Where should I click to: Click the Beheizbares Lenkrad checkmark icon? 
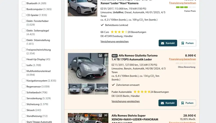coord(102,25)
